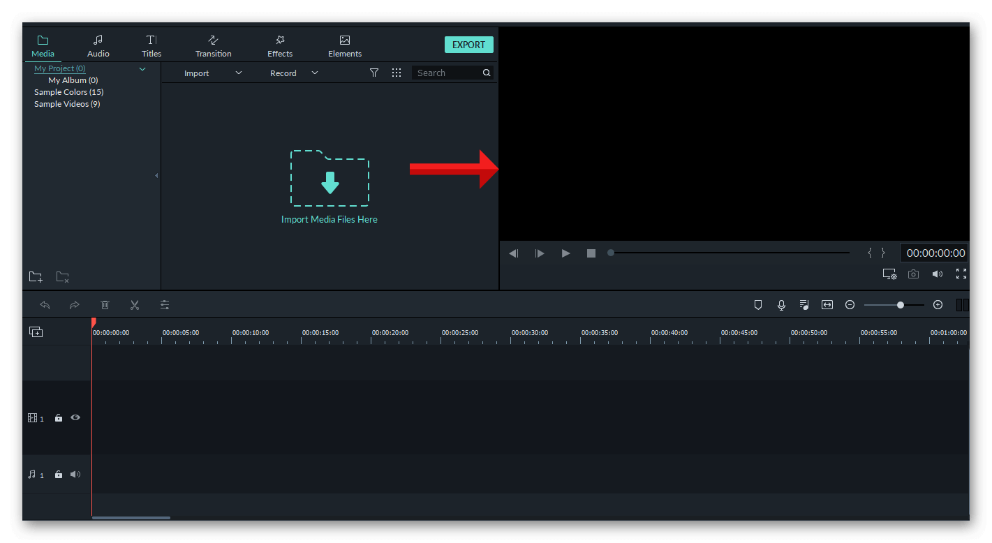The height and width of the screenshot is (543, 992).
Task: Click the EXPORT button
Action: point(469,45)
